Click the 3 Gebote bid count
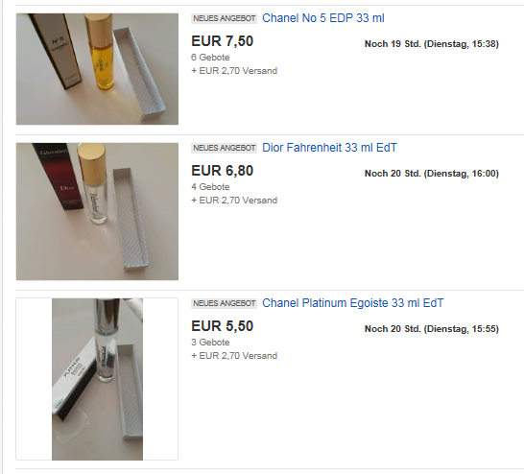 210,343
